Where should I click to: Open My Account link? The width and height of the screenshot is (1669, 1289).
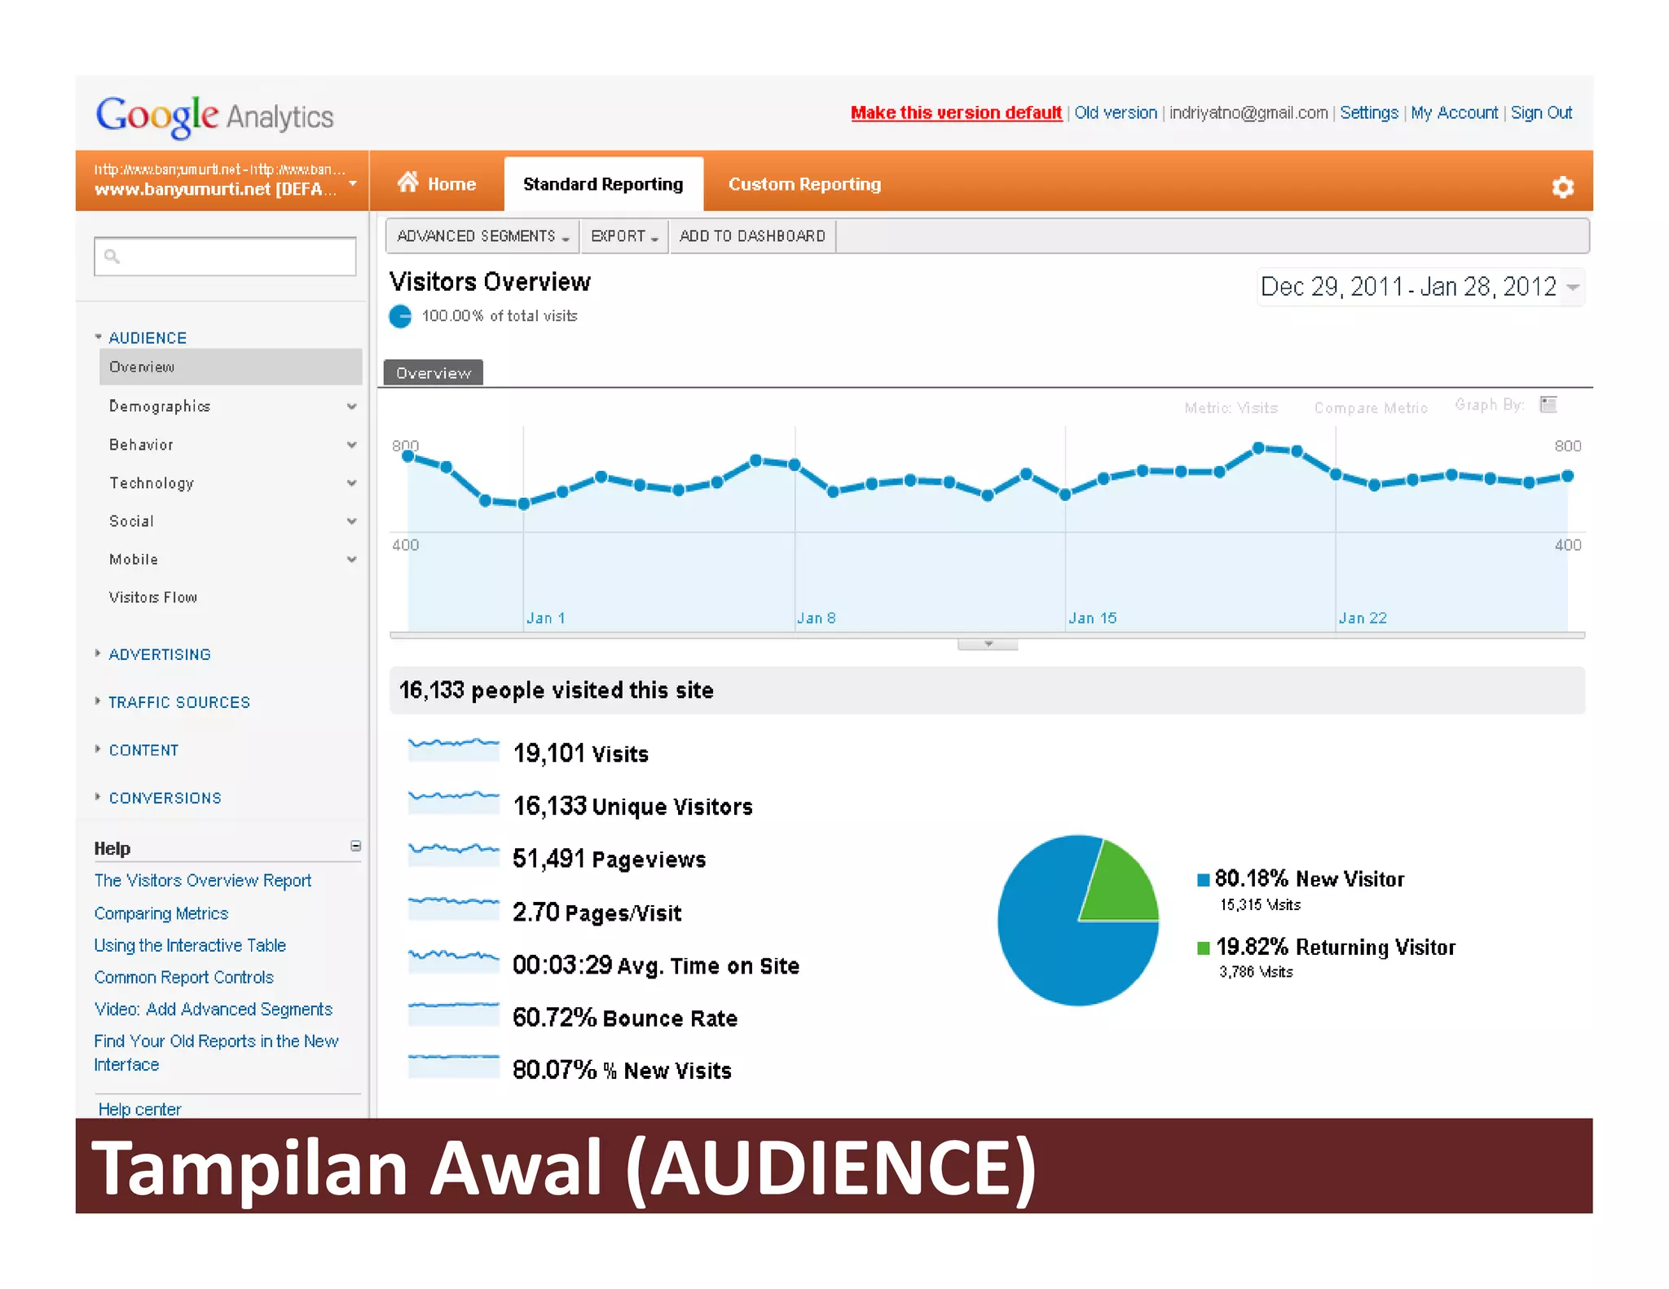click(1455, 112)
